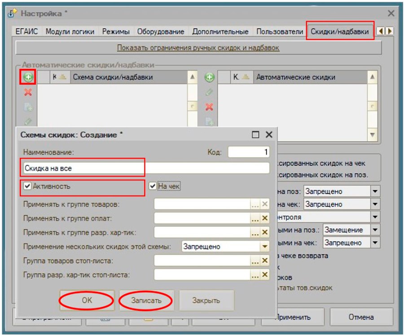Open manual discount restrictions link
The width and height of the screenshot is (404, 335).
[198, 48]
